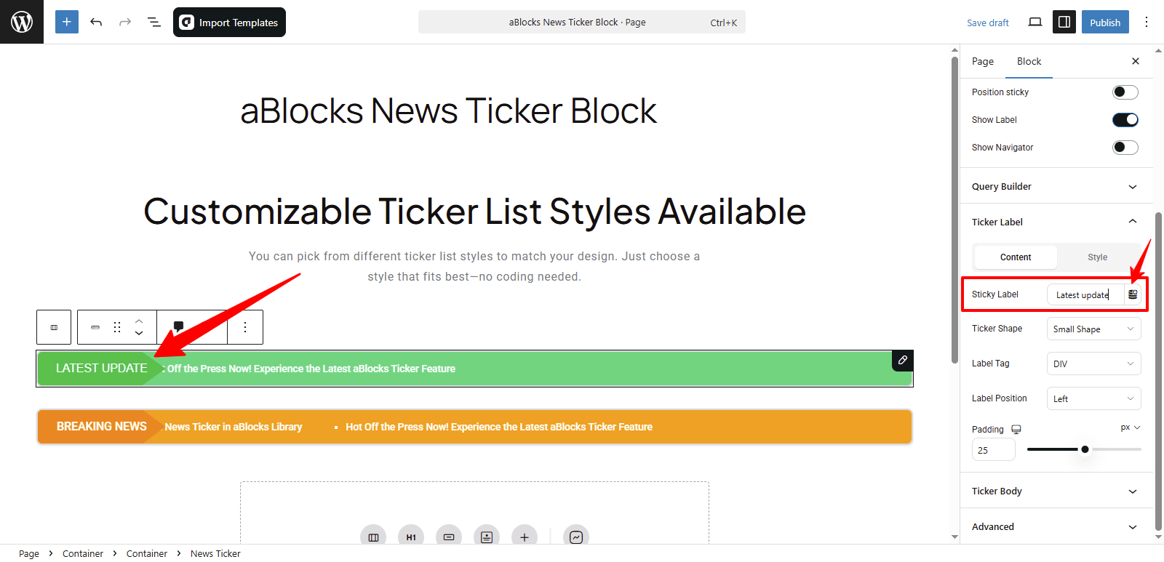Screen dimensions: 1164x562
Task: Insert a button block icon
Action: [449, 537]
